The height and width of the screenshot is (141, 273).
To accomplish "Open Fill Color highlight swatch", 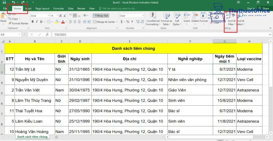I will click(x=57, y=22).
